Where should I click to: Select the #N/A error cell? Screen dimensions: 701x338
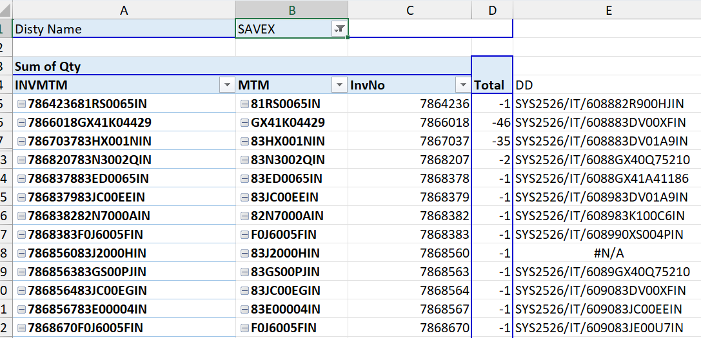pyautogui.click(x=607, y=254)
